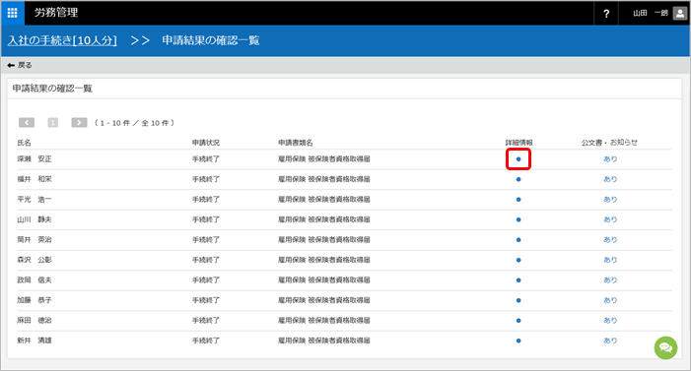Open the user avatar icon for 山田 一朗

[x=680, y=13]
